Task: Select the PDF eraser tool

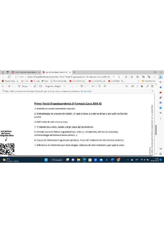Action: [35, 86]
